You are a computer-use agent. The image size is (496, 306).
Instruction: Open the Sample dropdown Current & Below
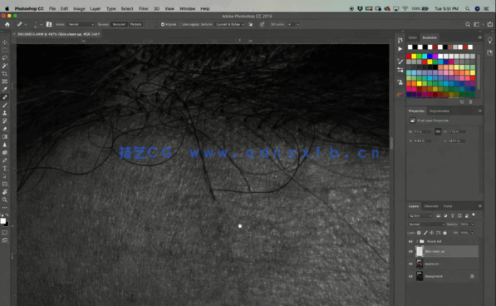[229, 24]
